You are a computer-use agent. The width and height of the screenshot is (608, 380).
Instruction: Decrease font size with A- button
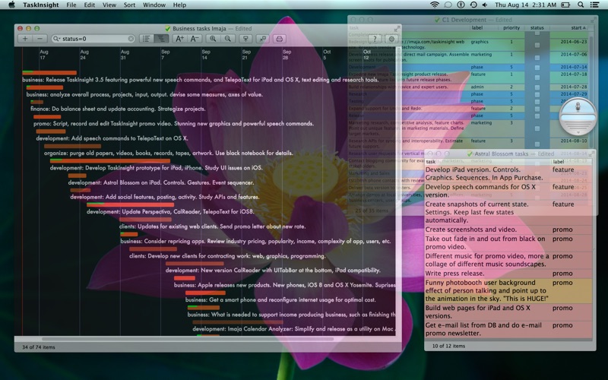pos(195,38)
